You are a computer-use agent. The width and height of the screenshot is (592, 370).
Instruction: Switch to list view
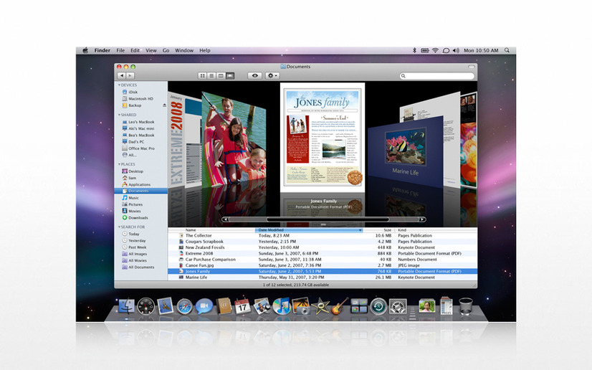tap(211, 76)
